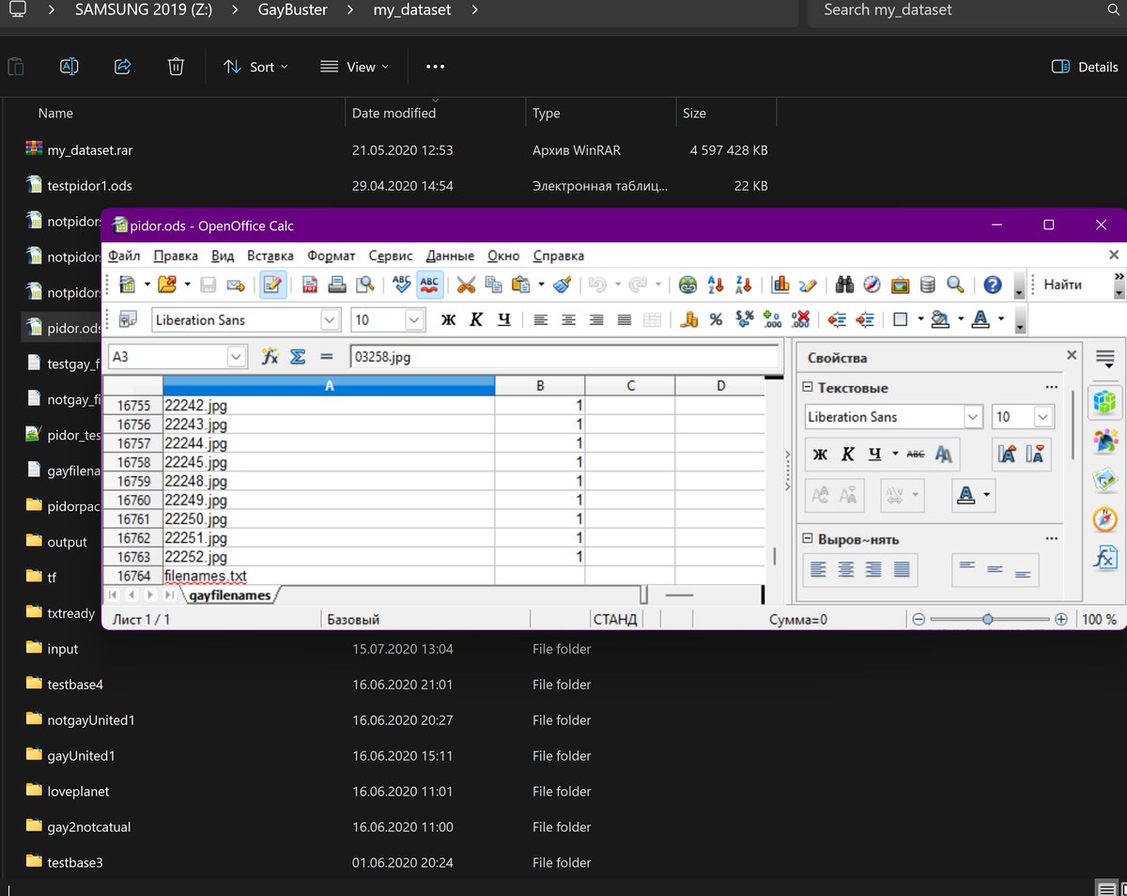Image resolution: width=1127 pixels, height=896 pixels.
Task: Export directly as PDF icon
Action: point(310,285)
